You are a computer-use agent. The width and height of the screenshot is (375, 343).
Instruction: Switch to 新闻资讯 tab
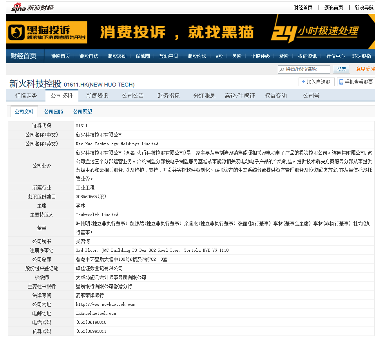pos(97,96)
